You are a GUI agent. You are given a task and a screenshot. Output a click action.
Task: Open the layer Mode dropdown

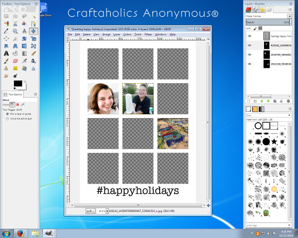pyautogui.click(x=289, y=16)
